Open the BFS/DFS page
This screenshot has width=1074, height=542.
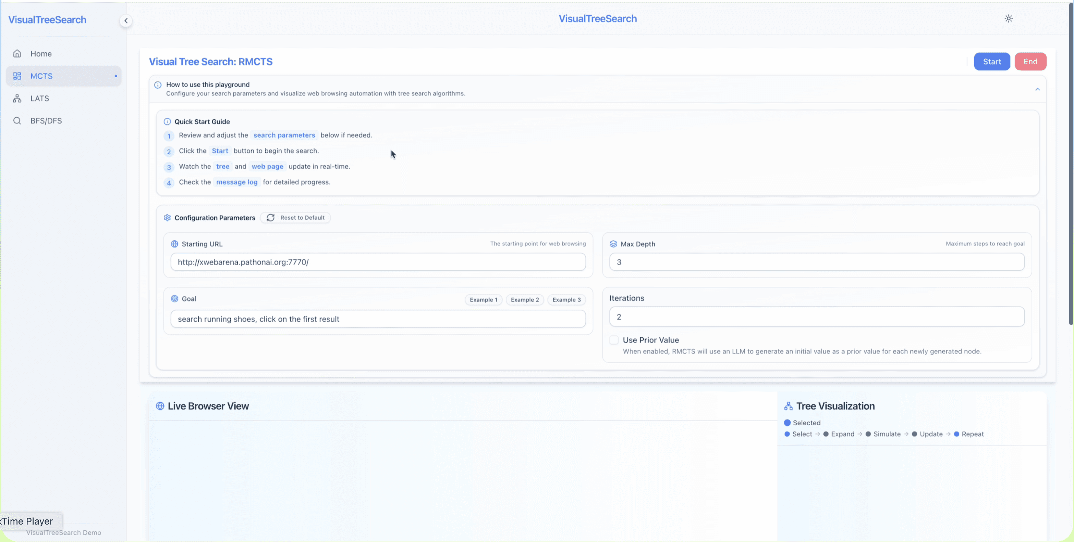pos(46,121)
